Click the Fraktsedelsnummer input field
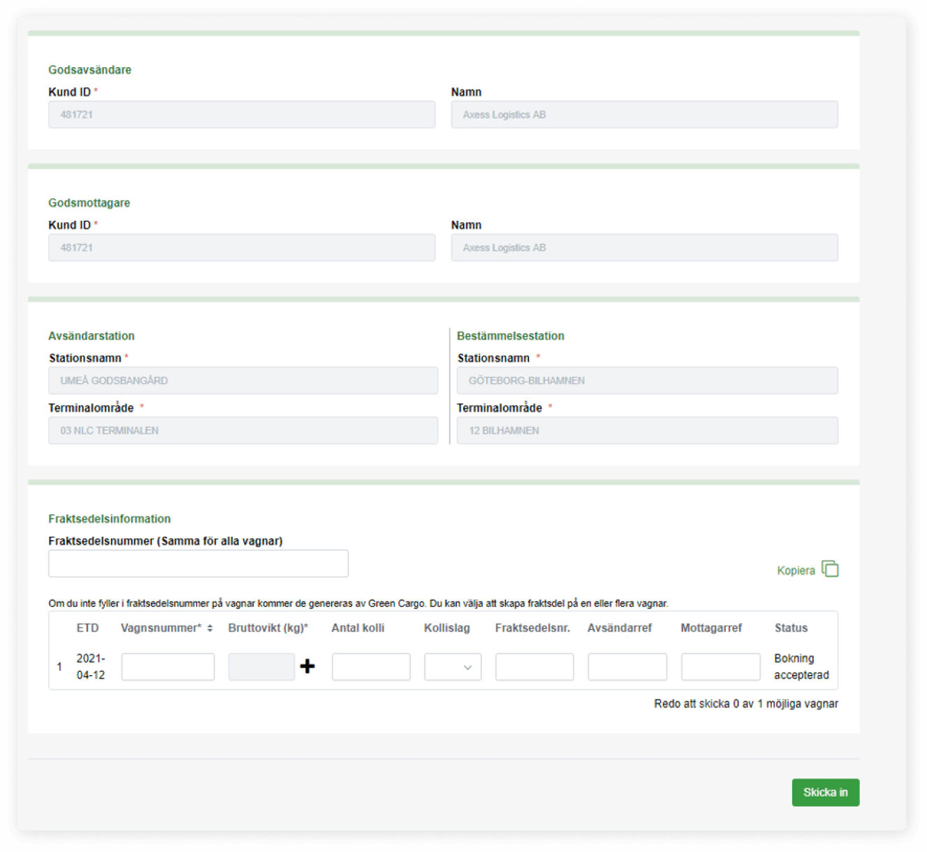Viewport: 927px width, 852px height. click(x=198, y=563)
